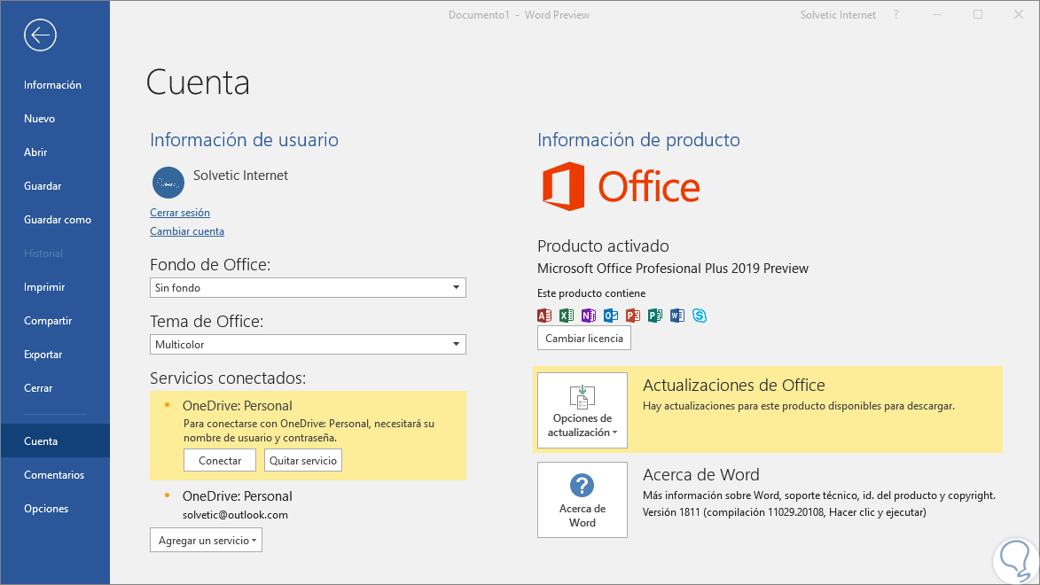Click the Access icon in product contents

coord(544,316)
